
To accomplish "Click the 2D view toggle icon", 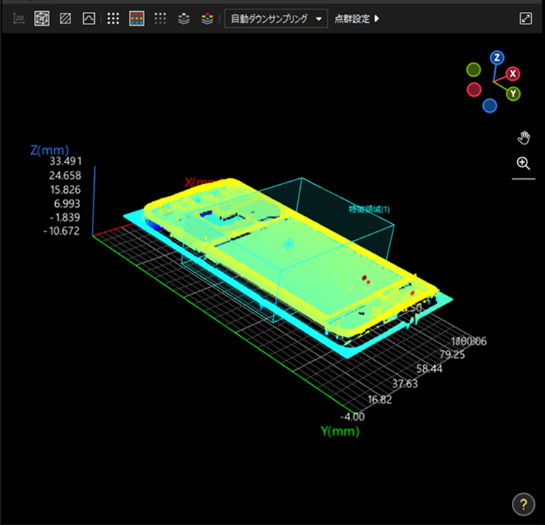I will point(18,19).
